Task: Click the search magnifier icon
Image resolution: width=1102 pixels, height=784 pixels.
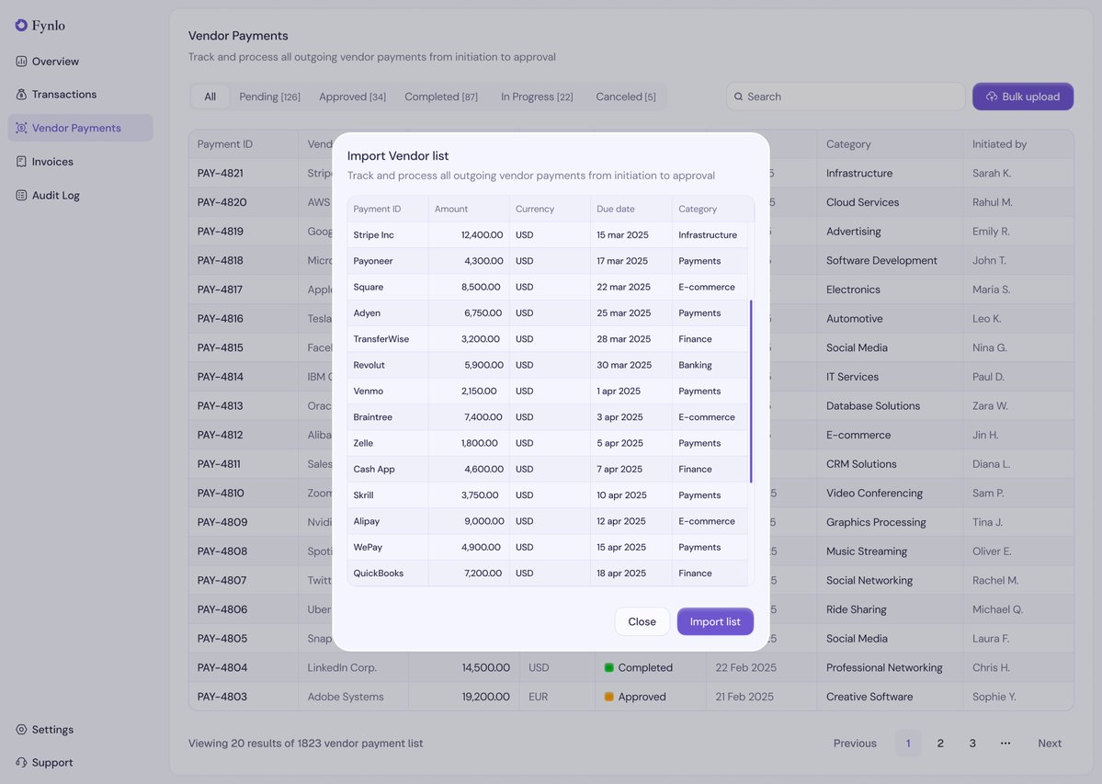Action: tap(739, 97)
